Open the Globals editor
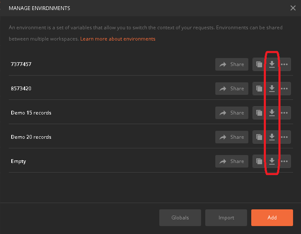The height and width of the screenshot is (234, 301). tap(180, 218)
